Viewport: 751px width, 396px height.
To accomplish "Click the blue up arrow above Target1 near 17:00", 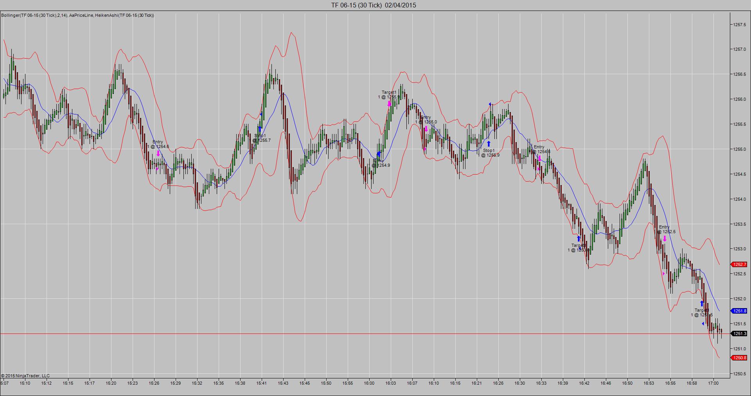I will click(x=702, y=303).
